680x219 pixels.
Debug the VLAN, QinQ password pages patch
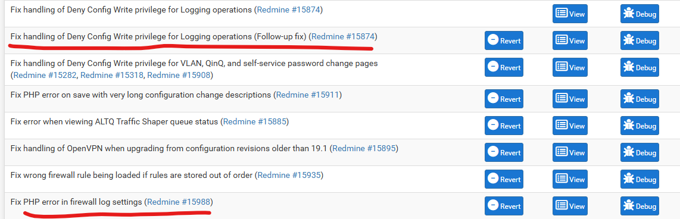(x=640, y=67)
